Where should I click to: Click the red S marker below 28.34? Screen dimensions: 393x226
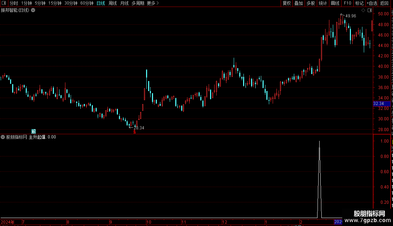coord(135,132)
